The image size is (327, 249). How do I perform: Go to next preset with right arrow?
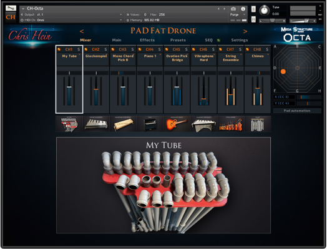point(245,31)
